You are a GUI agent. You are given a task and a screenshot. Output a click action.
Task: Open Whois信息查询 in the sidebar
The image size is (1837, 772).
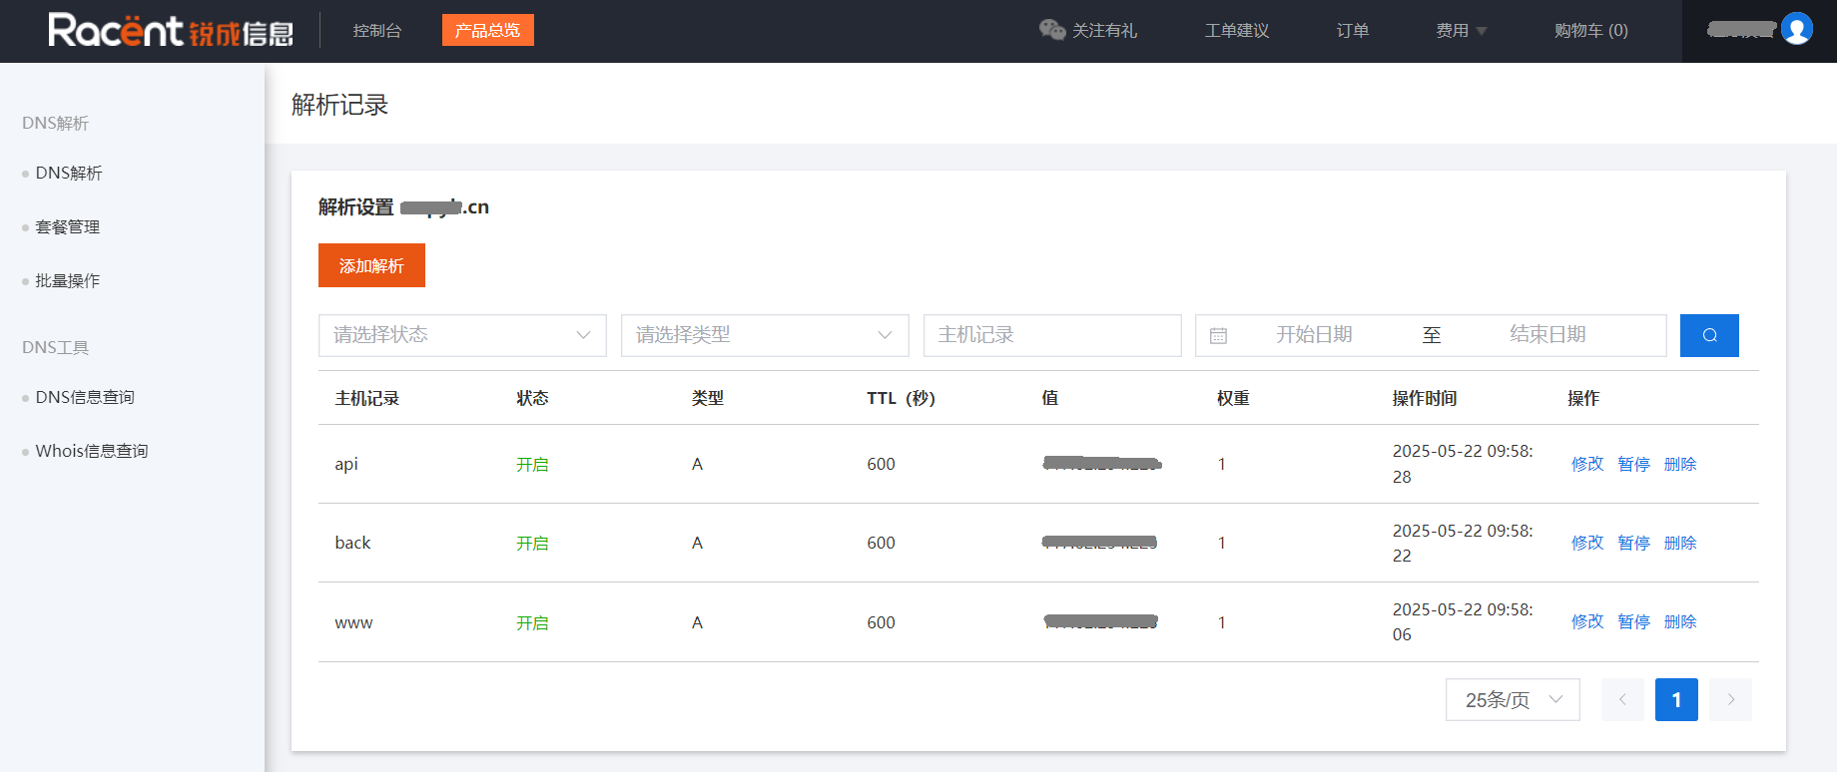(92, 451)
